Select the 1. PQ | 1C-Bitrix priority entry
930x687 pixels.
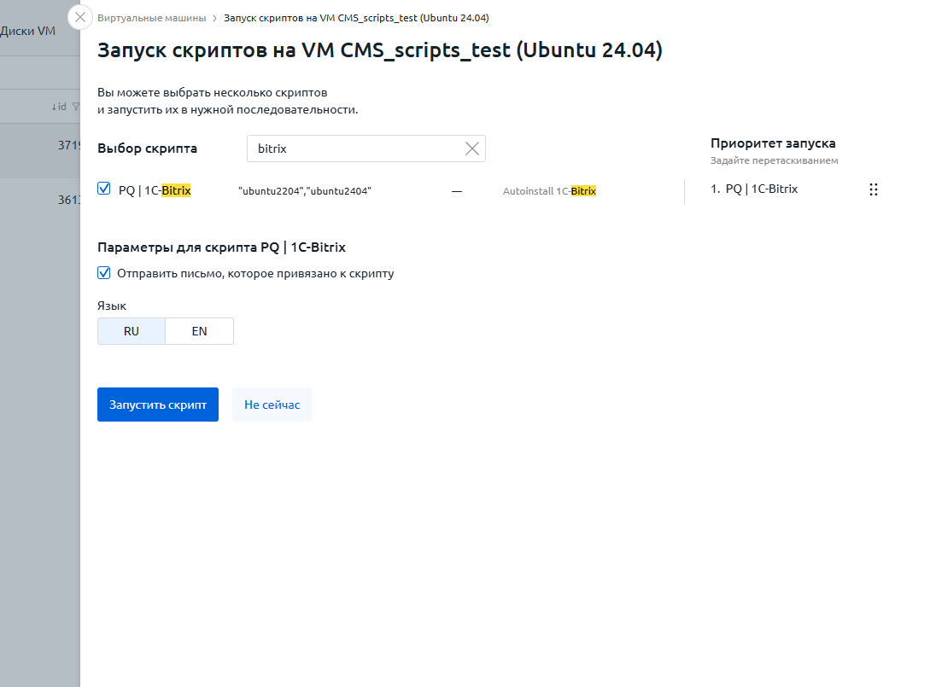point(754,189)
